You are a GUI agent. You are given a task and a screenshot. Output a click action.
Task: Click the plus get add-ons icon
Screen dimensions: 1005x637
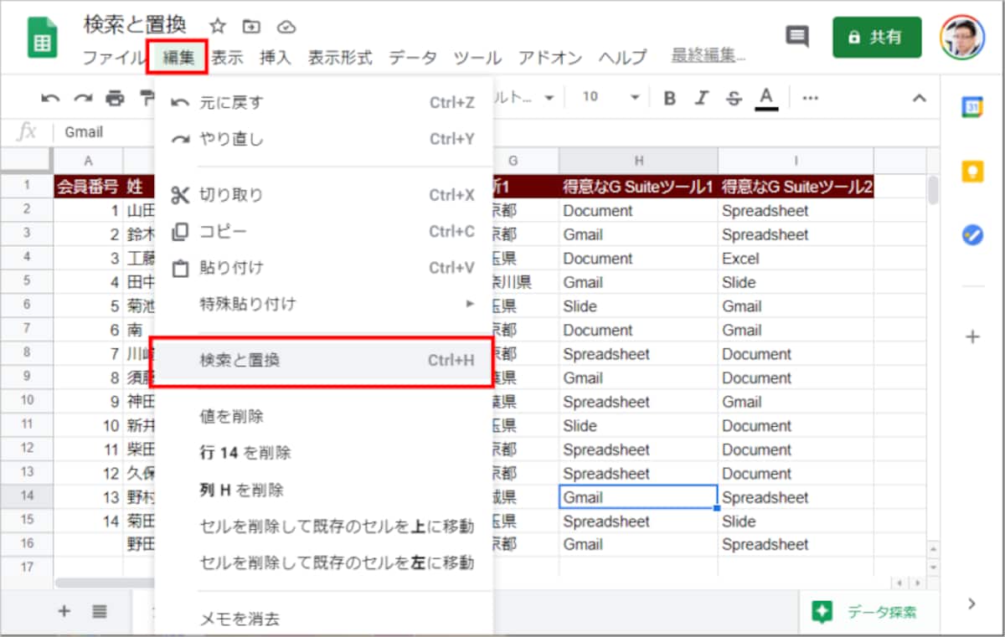coord(972,337)
